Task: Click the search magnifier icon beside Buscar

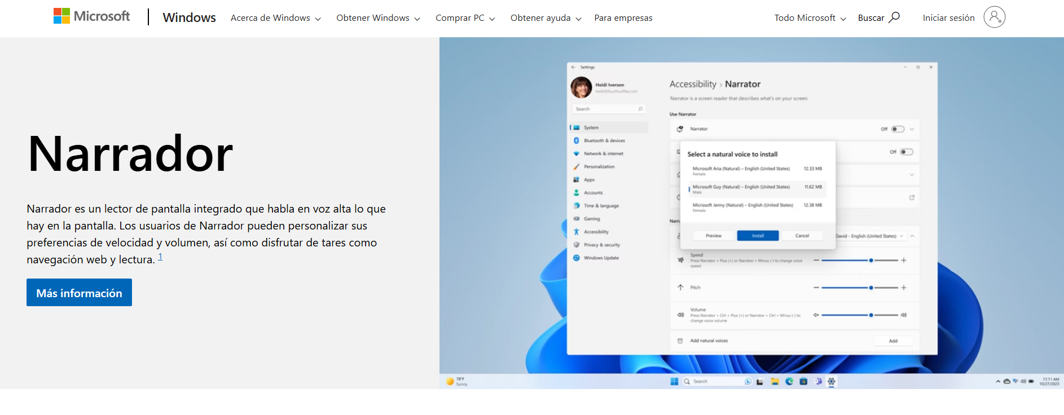Action: (894, 17)
